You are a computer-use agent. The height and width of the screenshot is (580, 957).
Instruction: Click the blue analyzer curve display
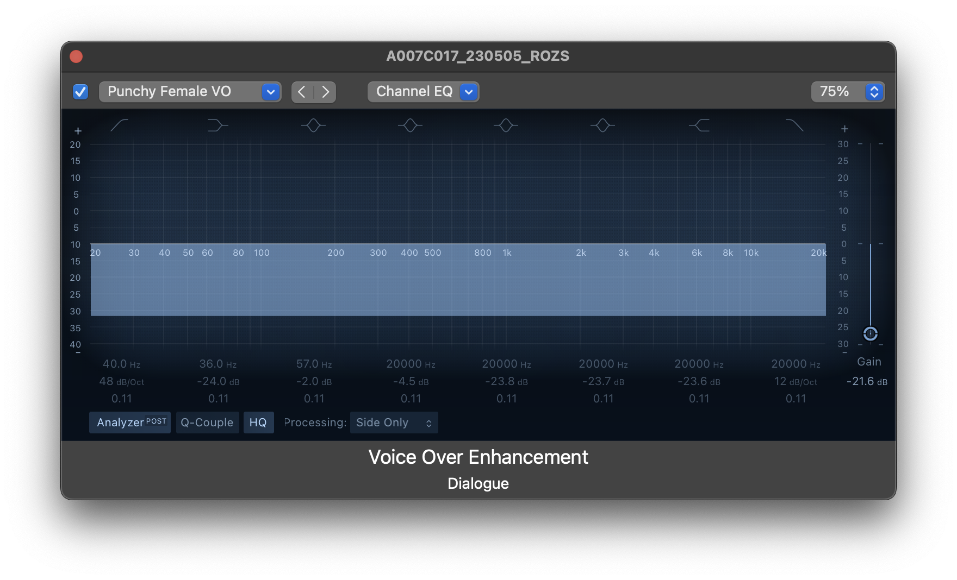[458, 280]
